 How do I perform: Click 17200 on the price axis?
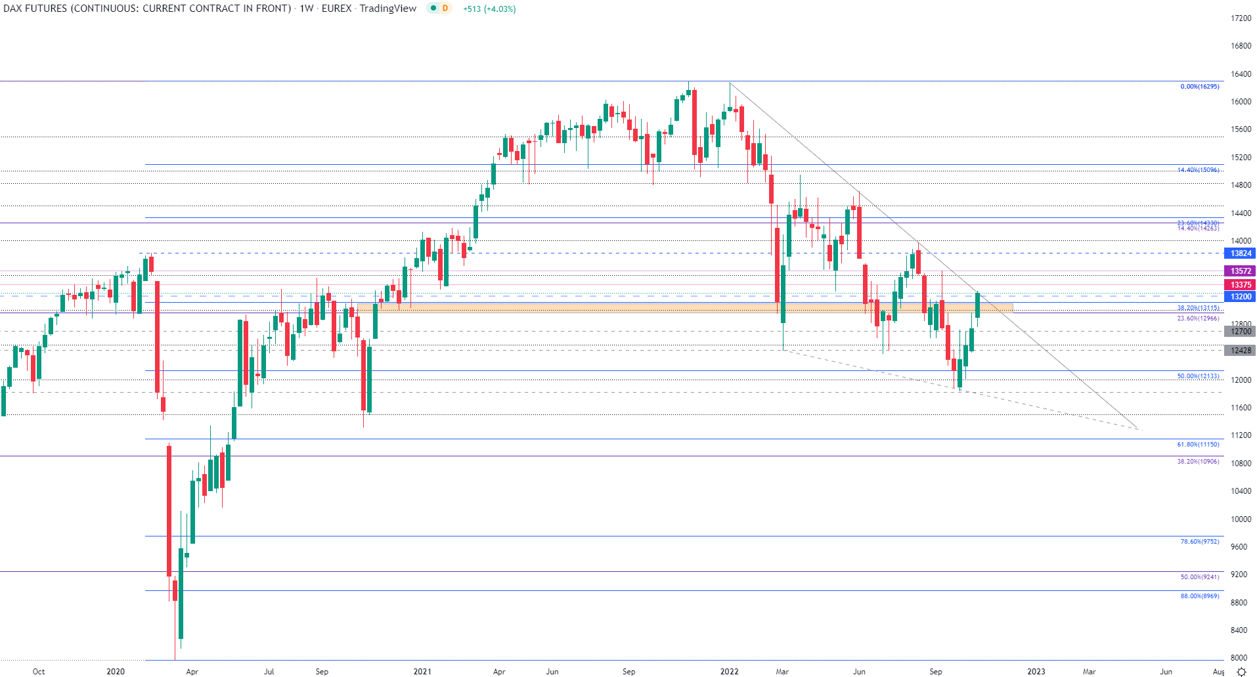[1241, 18]
